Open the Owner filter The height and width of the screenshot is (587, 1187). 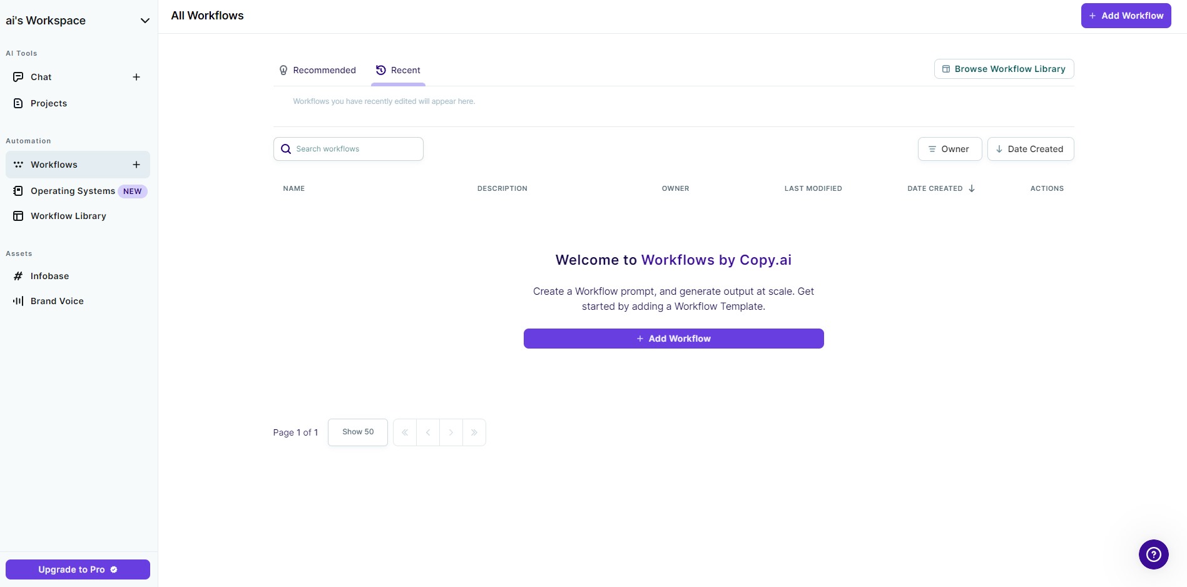click(949, 149)
